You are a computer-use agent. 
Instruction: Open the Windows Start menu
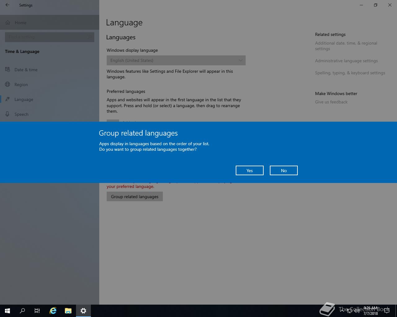click(7, 311)
